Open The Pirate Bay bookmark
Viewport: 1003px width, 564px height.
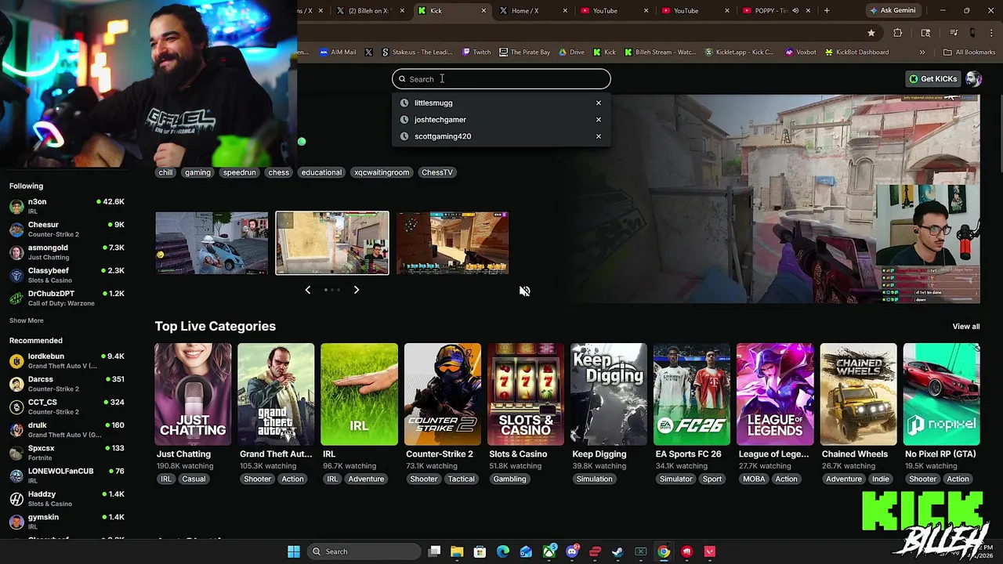pos(524,52)
